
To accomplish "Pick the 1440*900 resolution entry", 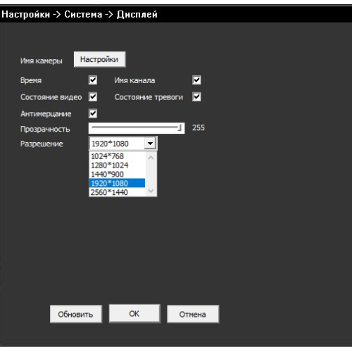I will coord(117,174).
